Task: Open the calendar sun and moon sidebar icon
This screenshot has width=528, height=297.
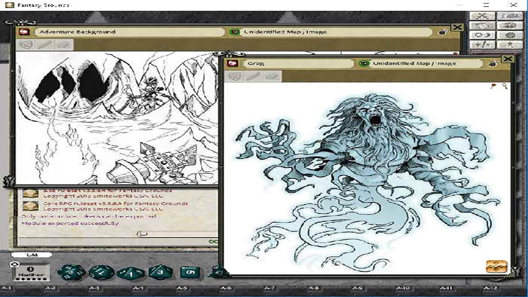Action: [483, 35]
